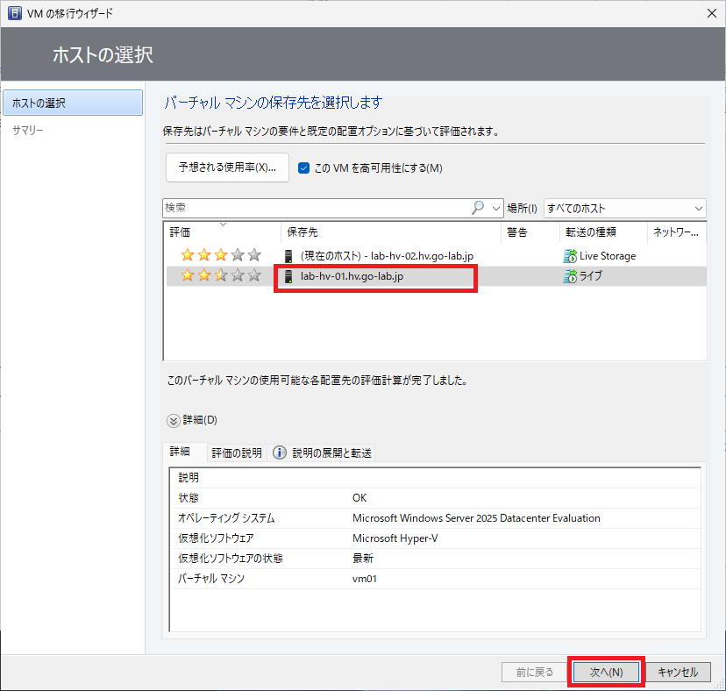Click the disabled 前に戻る button
The width and height of the screenshot is (726, 691).
point(534,672)
